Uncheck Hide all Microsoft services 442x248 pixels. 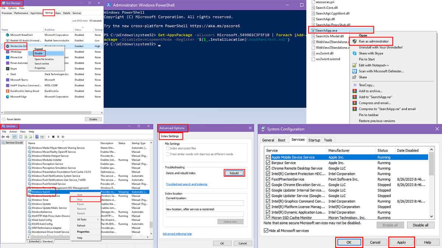[266, 231]
